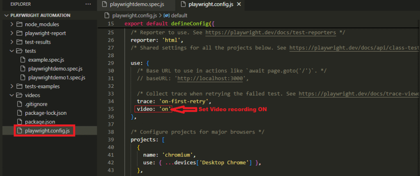Click the package-lock.json file icon

pos(19,113)
